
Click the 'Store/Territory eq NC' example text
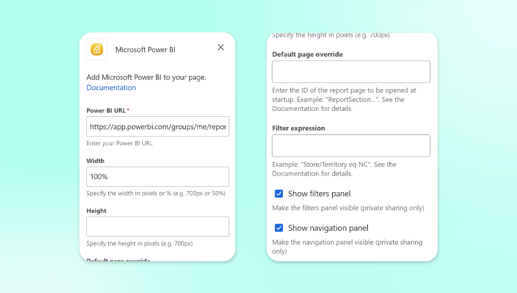[x=335, y=169]
